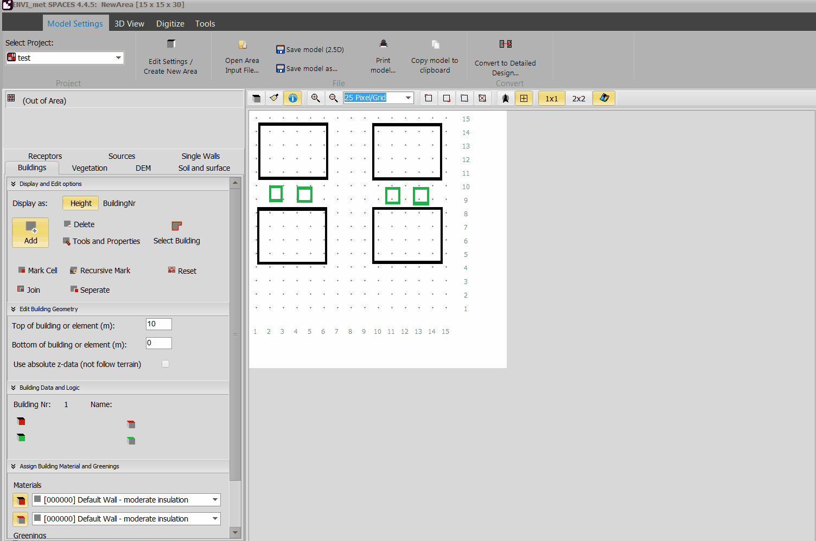This screenshot has width=816, height=541.
Task: Click the square icon with red bottom-right corner
Action: 447,98
